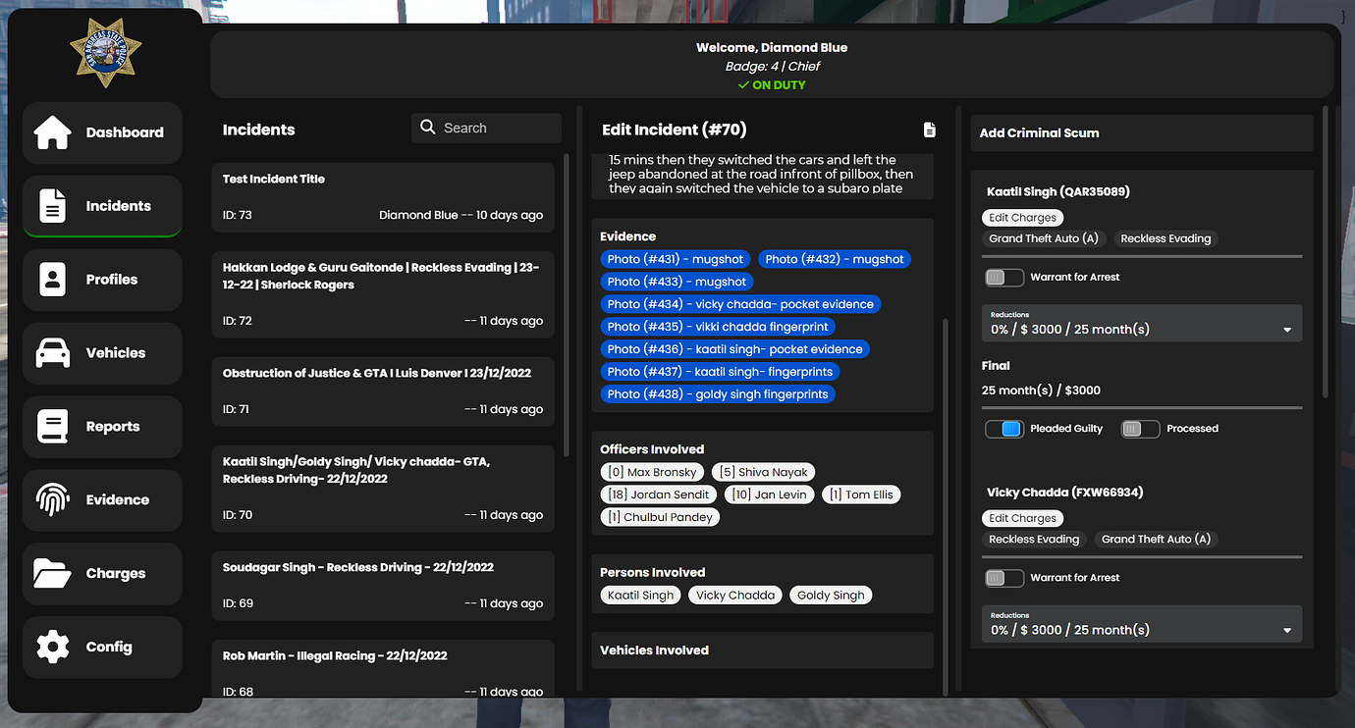
Task: Click the copy report icon beside Edit Incident
Action: click(929, 129)
